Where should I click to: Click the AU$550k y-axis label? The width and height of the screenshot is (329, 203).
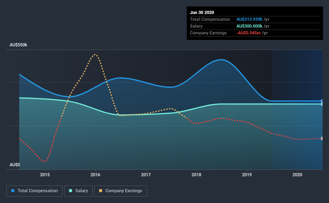(18, 45)
